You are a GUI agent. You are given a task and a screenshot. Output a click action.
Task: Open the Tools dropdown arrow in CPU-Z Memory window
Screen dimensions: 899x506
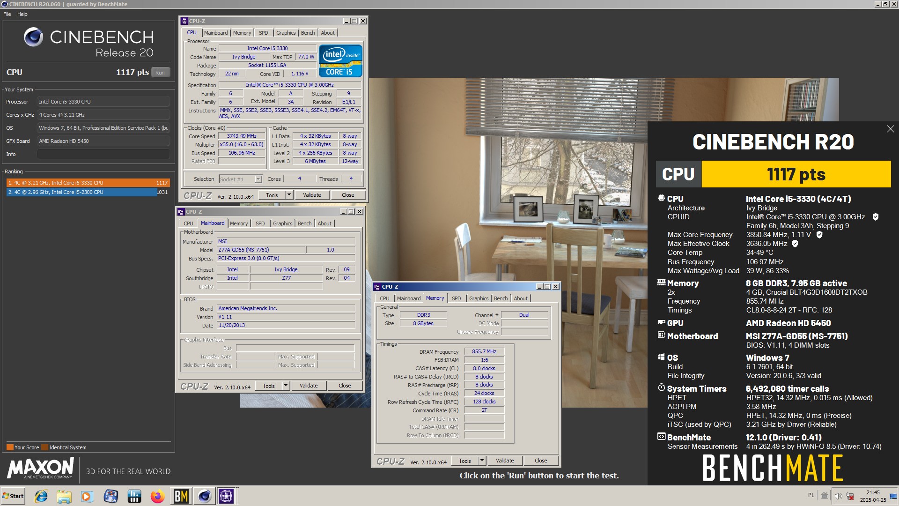click(x=482, y=461)
